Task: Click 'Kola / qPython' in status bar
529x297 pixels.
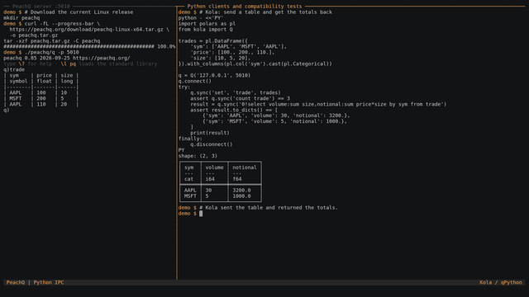Action: pos(501,282)
